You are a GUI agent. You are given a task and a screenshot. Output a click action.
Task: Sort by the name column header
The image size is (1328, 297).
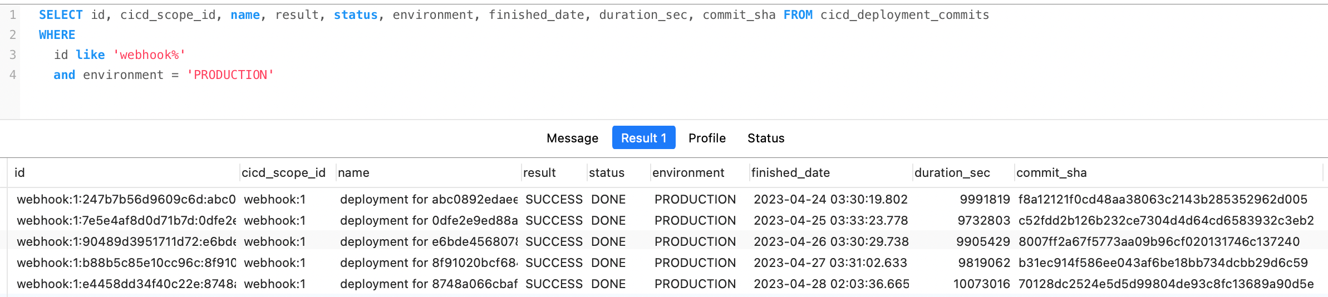[353, 173]
